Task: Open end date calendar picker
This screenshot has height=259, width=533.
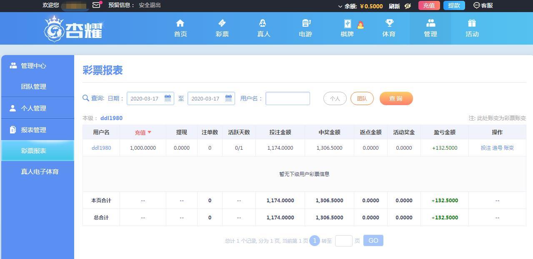Action: pos(228,98)
